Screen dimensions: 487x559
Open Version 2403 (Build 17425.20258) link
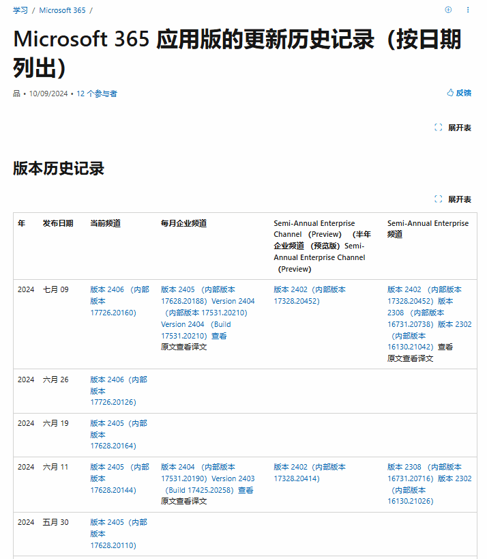click(209, 484)
